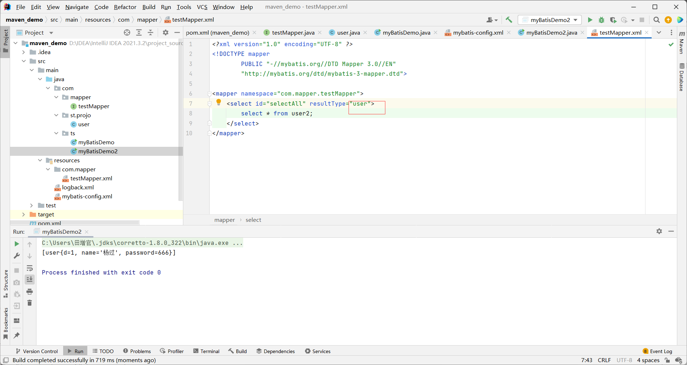Open Project panel settings gear
This screenshot has height=365, width=687.
click(x=166, y=32)
